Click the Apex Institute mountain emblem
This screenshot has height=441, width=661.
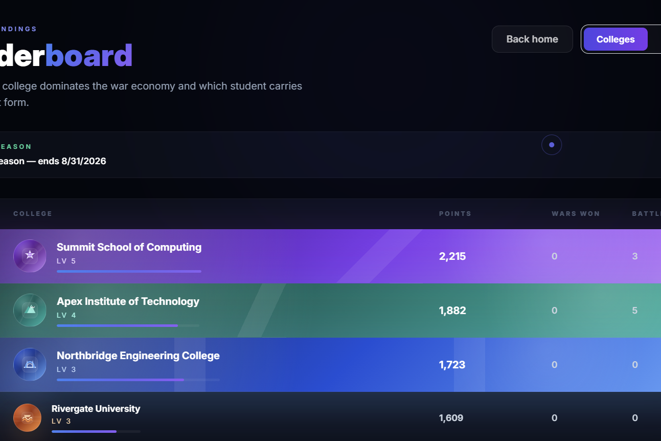tap(30, 310)
